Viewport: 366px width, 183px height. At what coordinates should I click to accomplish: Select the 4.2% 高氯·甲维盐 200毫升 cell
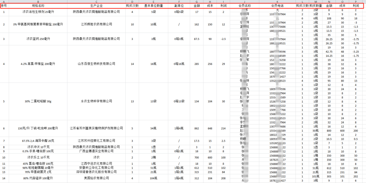[38, 64]
